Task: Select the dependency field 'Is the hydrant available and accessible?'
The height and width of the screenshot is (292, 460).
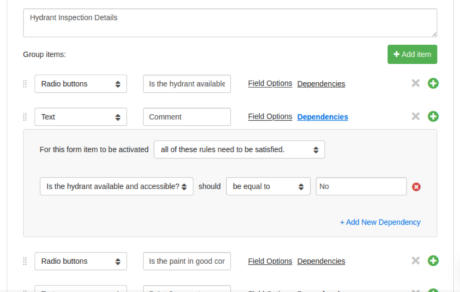Action: [x=117, y=187]
